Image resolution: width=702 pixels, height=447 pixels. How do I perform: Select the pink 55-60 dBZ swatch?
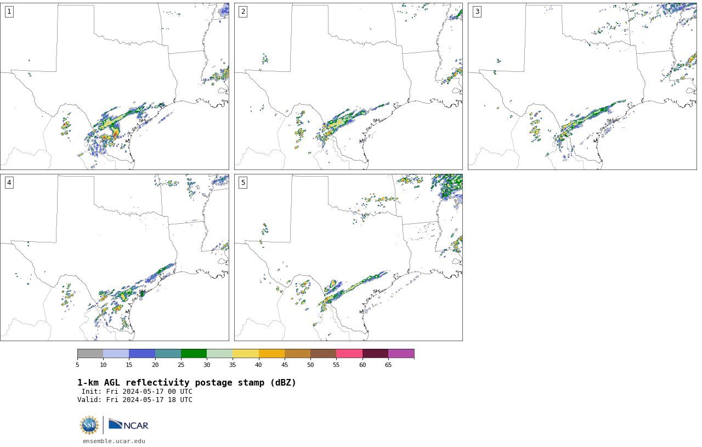click(x=349, y=354)
